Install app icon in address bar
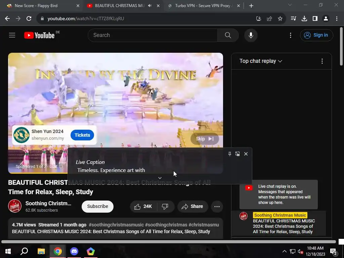Image resolution: width=344 pixels, height=258 pixels. tap(259, 19)
